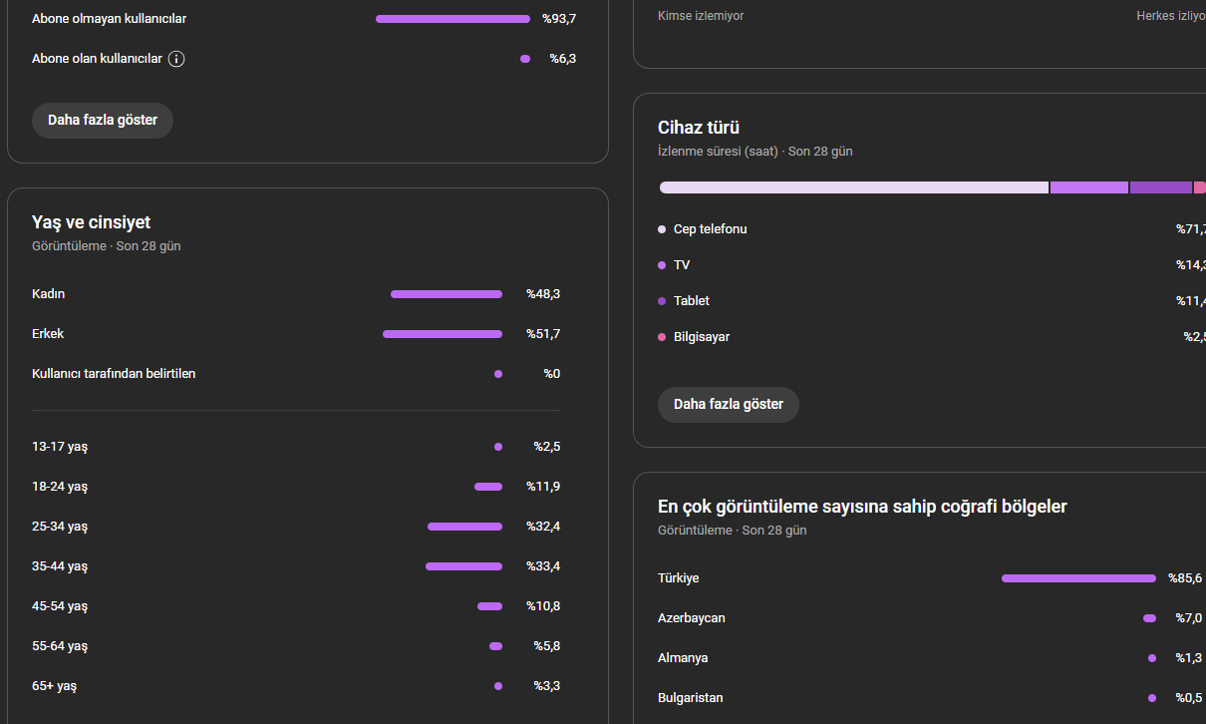Click the Abone olmayan kullanıcılar bar
The image size is (1206, 724).
[x=452, y=19]
